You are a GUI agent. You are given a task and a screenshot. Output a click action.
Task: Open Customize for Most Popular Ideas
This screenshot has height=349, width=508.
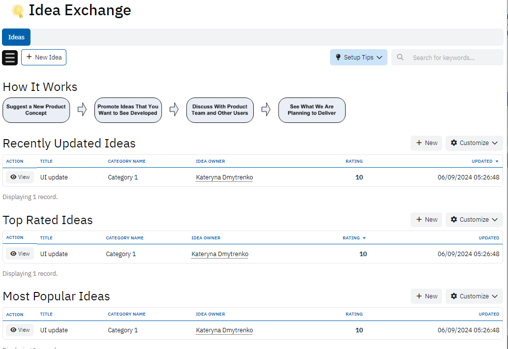pos(474,296)
